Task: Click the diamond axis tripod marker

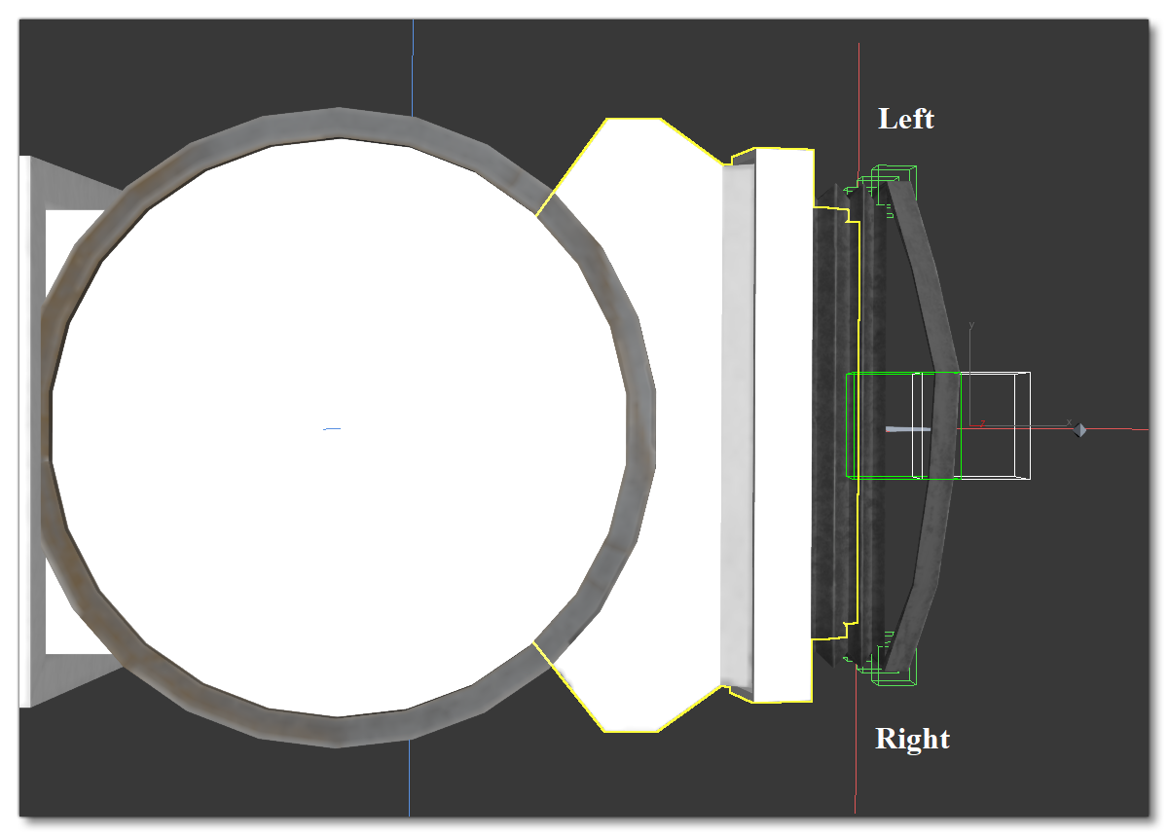Action: (x=1079, y=430)
